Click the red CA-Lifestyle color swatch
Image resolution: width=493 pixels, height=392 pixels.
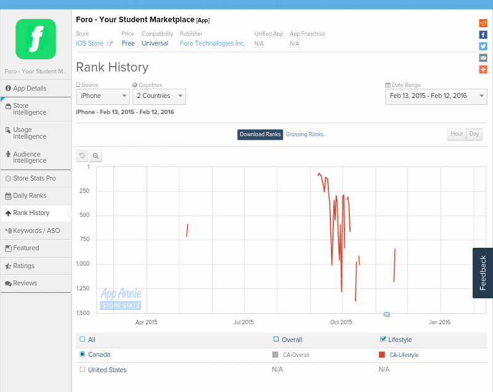click(382, 354)
